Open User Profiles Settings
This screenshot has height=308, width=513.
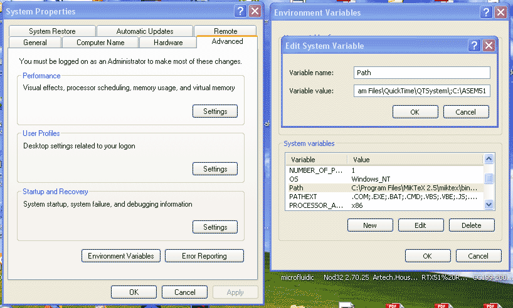[x=215, y=169]
